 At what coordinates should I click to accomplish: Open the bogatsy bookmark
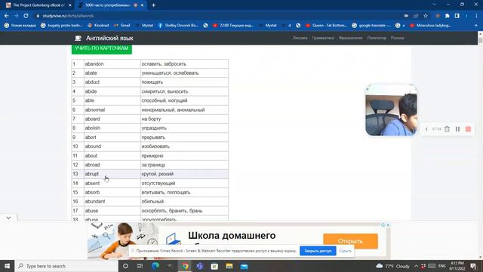point(62,25)
